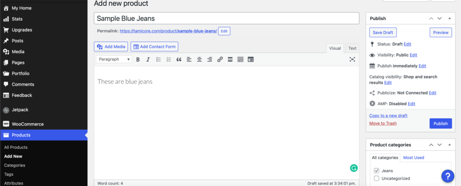Collapse the Product categories panel
Viewport: 461px width, 186px height.
450,145
